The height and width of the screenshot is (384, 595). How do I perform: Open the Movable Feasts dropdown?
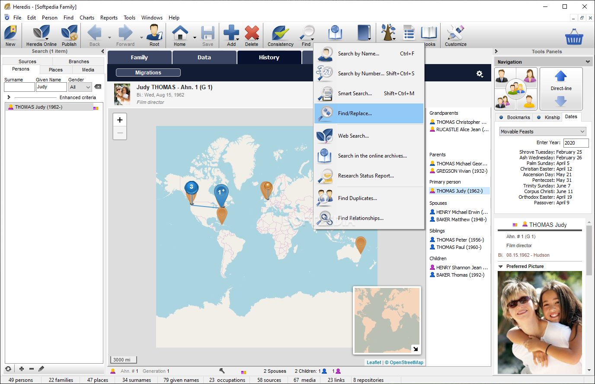pos(543,132)
